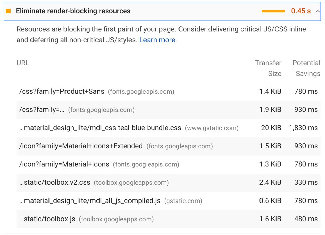Viewport: 325px width, 235px height.
Task: Click the orange square audit status icon
Action: point(8,11)
